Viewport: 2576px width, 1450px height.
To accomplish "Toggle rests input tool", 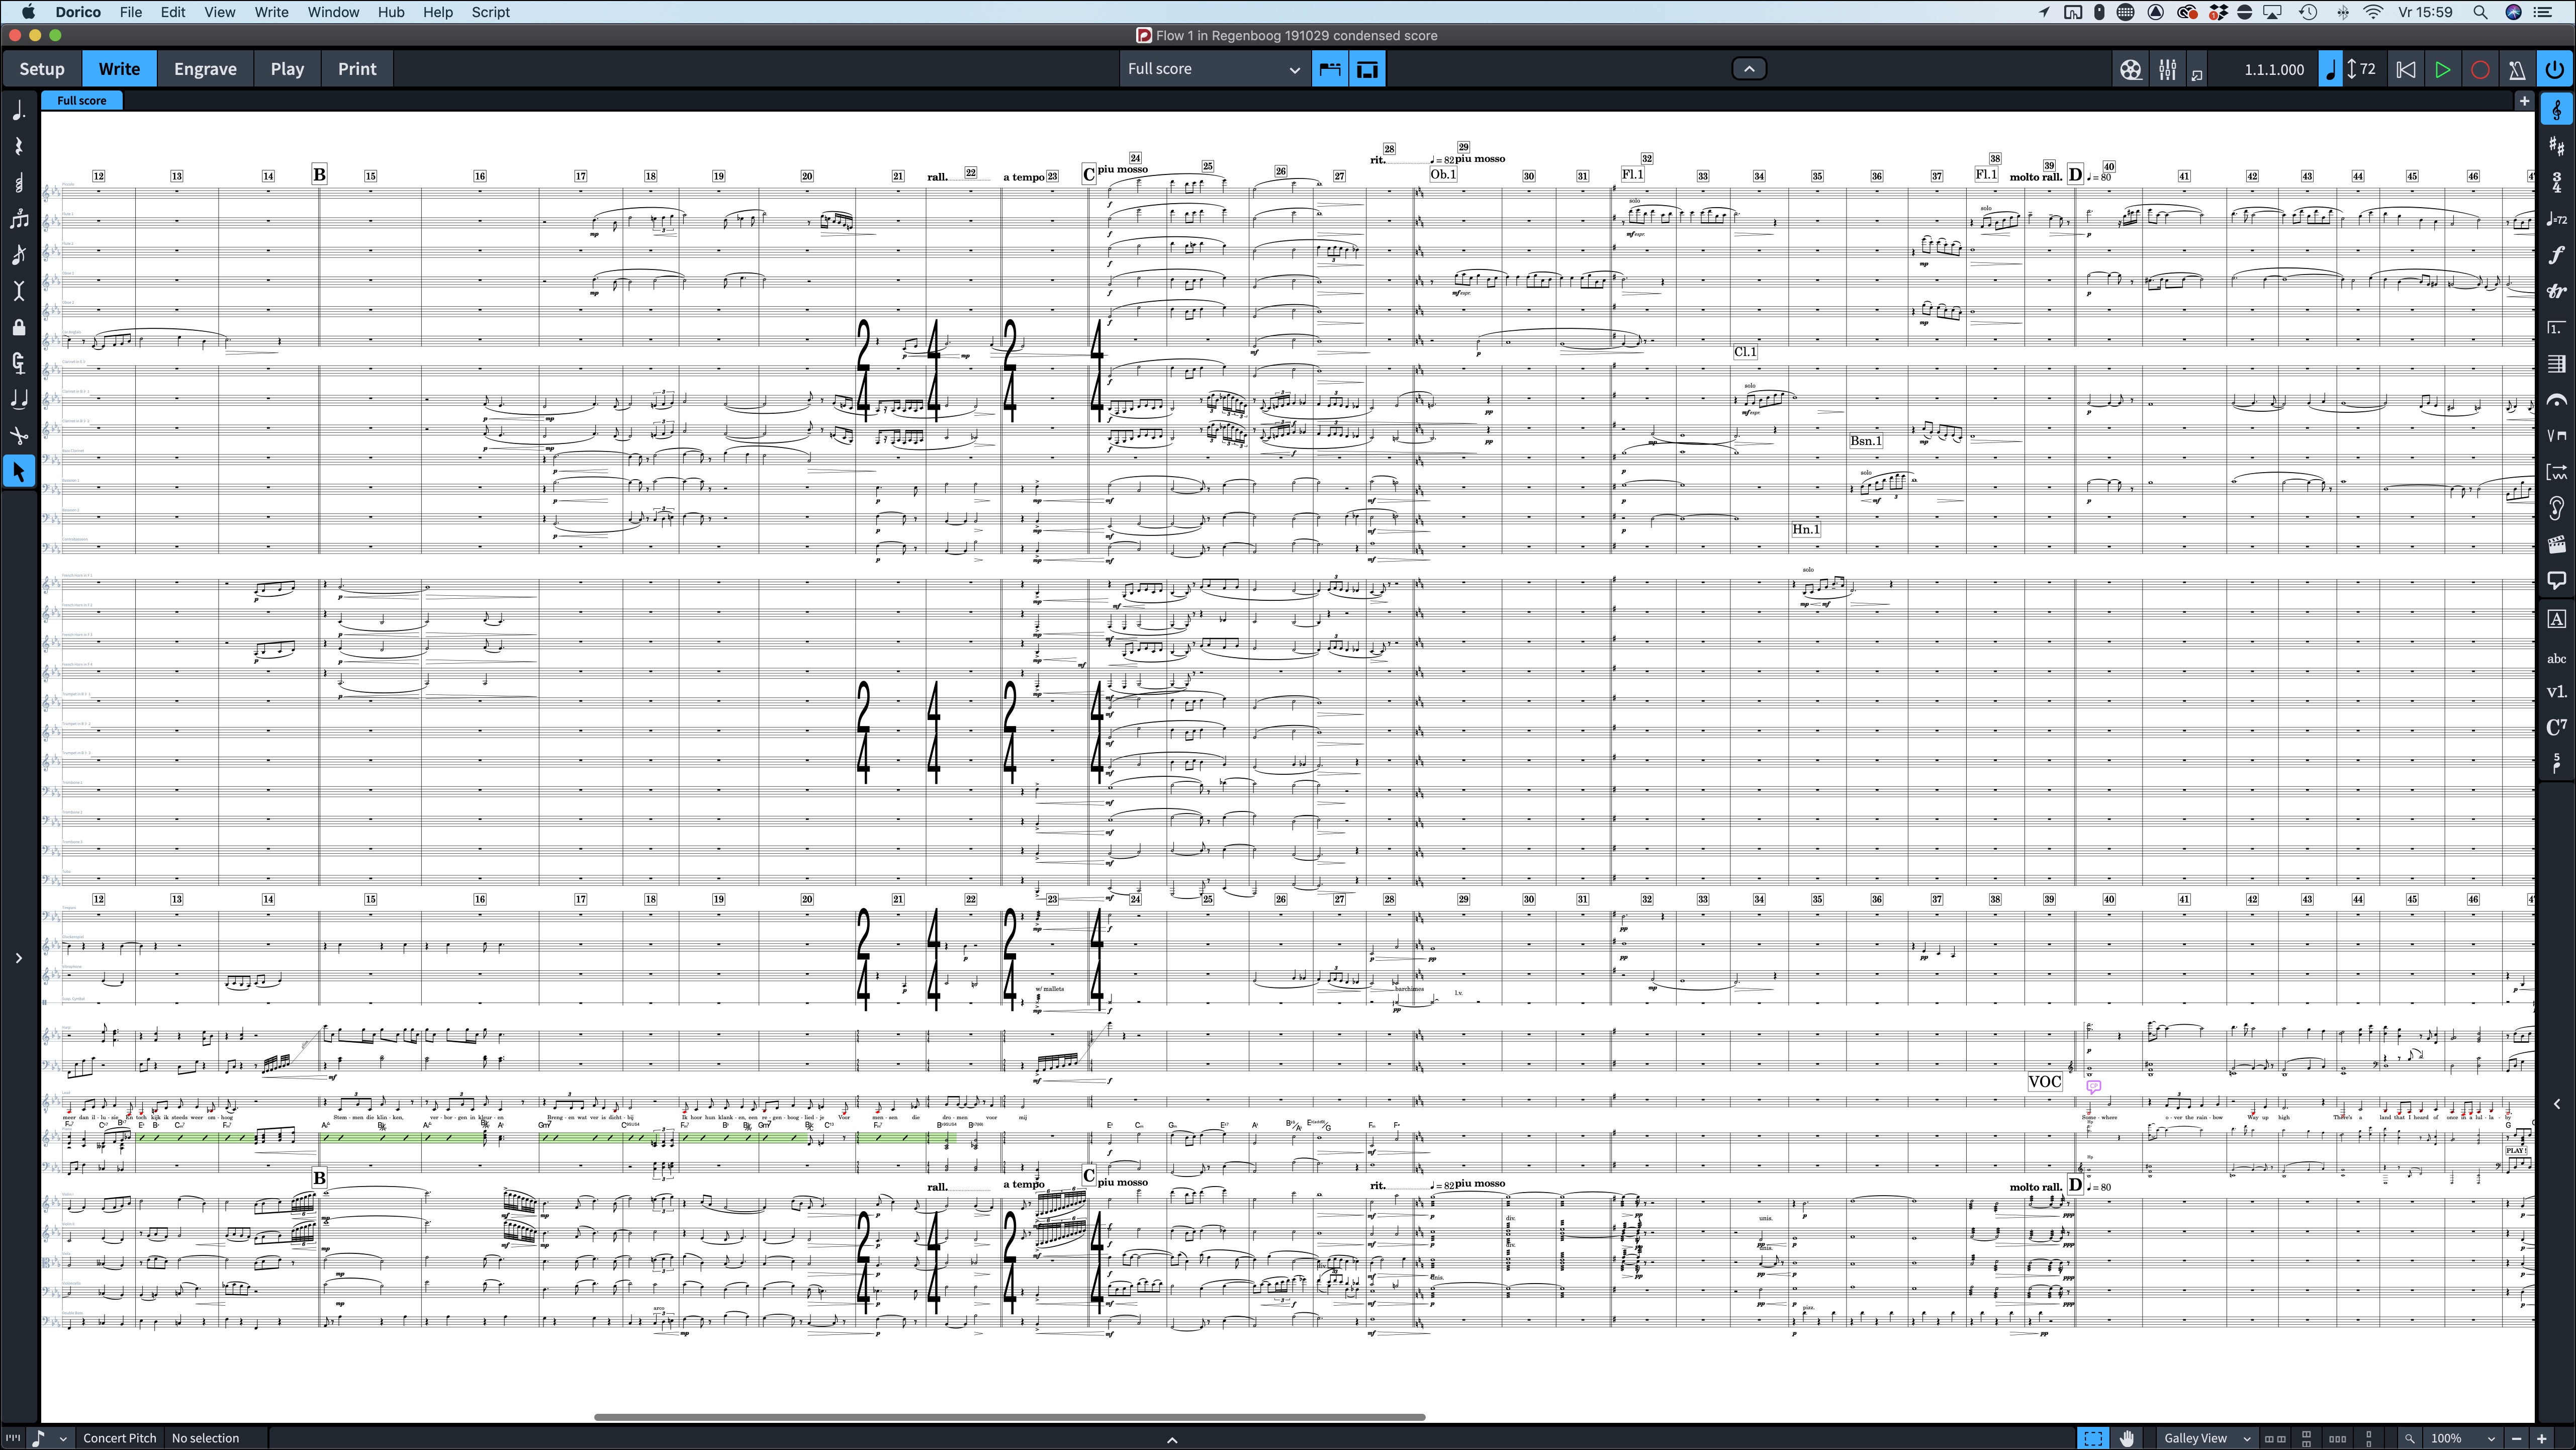I will 19,147.
